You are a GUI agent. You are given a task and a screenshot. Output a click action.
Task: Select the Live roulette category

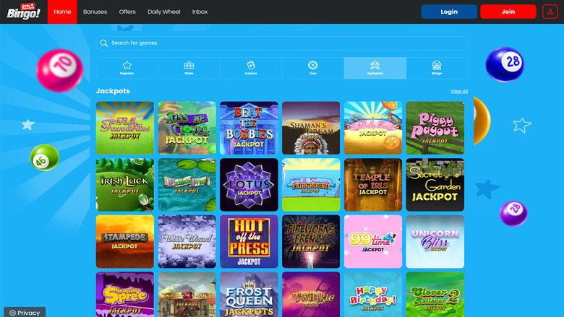(313, 68)
